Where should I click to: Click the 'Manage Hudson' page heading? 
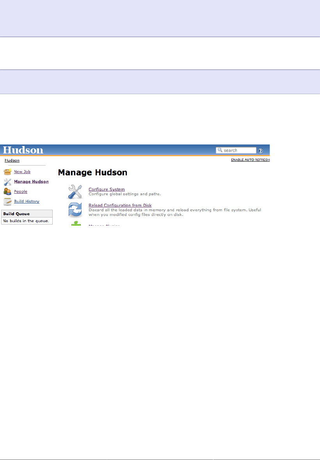click(x=93, y=172)
